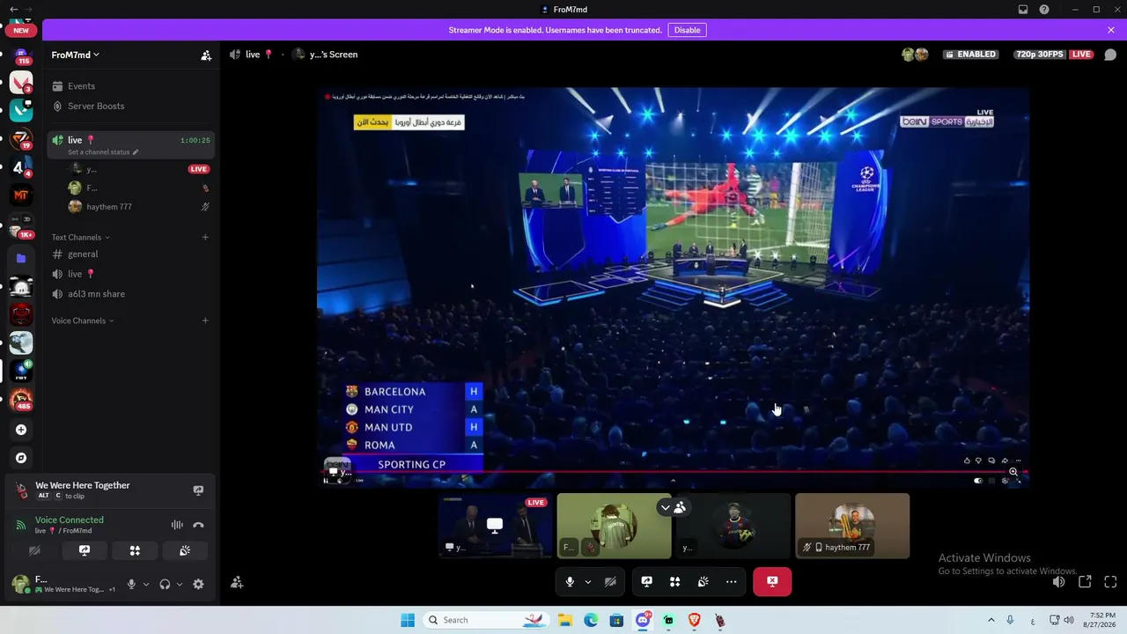The height and width of the screenshot is (634, 1127).
Task: Open microphone options arrow in call bar
Action: click(587, 581)
